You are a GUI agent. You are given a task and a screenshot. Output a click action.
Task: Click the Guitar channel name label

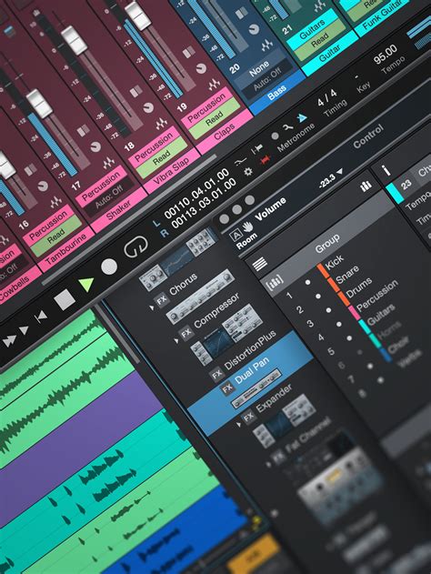[330, 53]
